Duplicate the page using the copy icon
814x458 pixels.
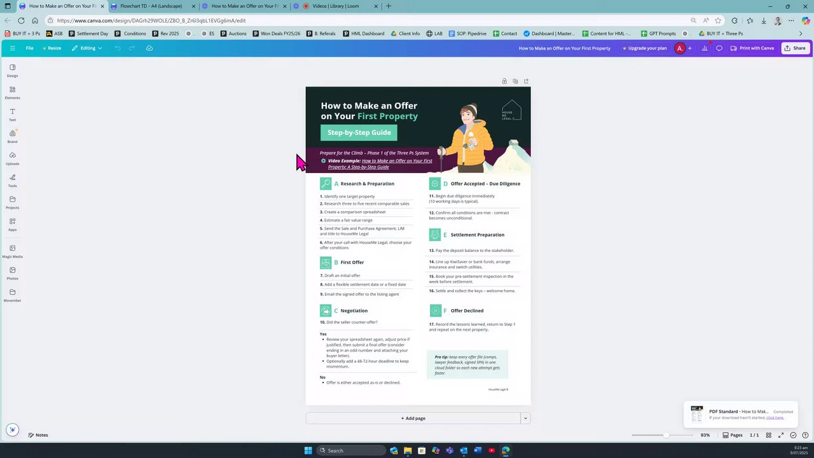tap(515, 81)
